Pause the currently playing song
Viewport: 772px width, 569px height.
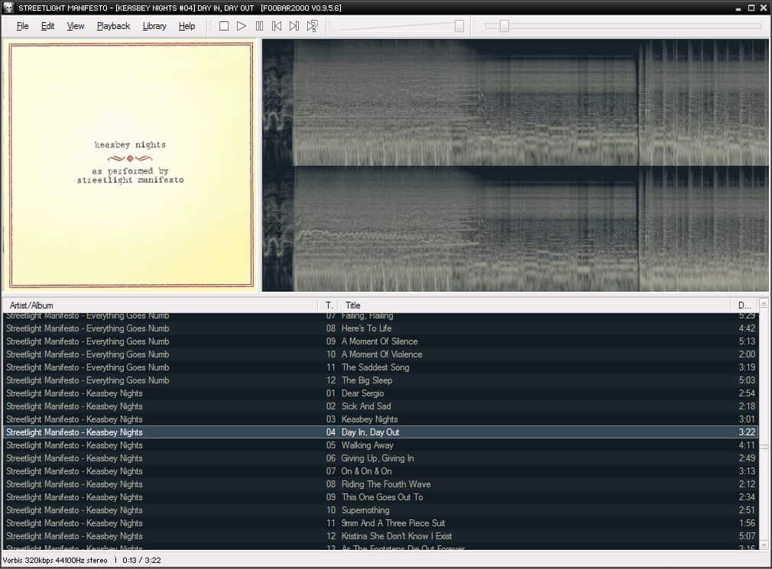(260, 25)
